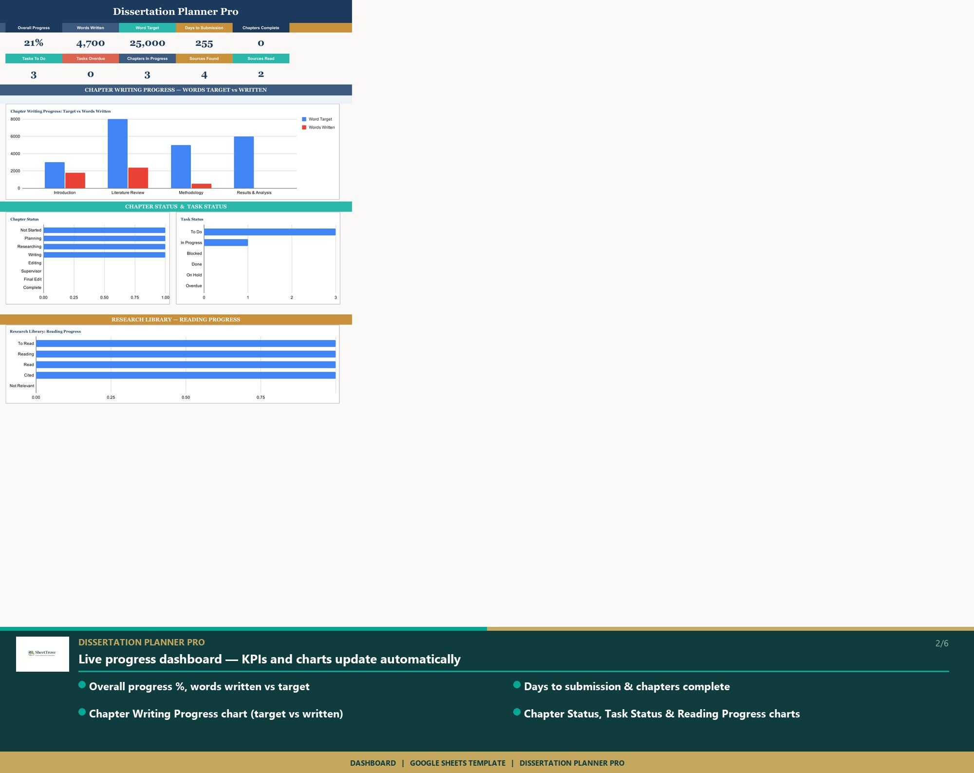The height and width of the screenshot is (773, 974).
Task: Select the 'To Do' task status bar
Action: [x=270, y=232]
